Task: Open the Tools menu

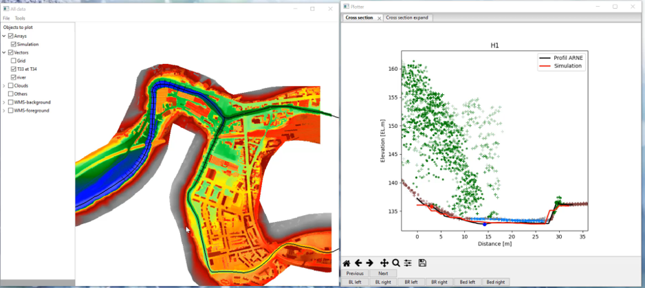Action: tap(20, 18)
